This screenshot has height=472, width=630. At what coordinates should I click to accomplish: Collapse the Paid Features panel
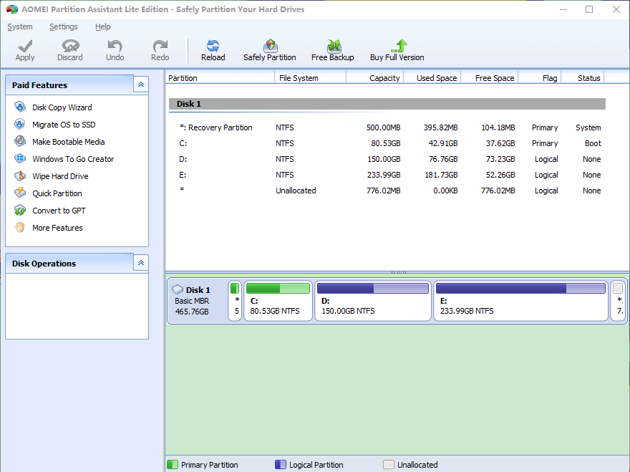[x=141, y=85]
